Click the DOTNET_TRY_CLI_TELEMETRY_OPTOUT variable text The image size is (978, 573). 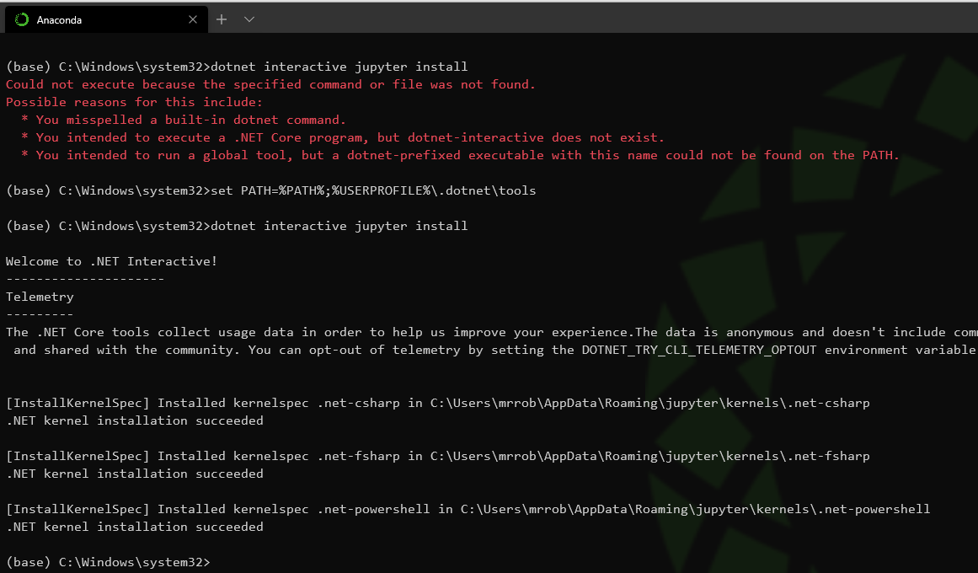coord(699,350)
